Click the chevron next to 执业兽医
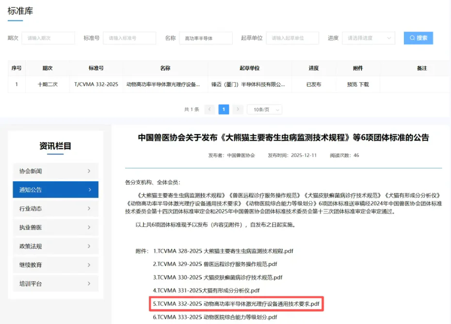This screenshot has width=451, height=324. (89, 228)
